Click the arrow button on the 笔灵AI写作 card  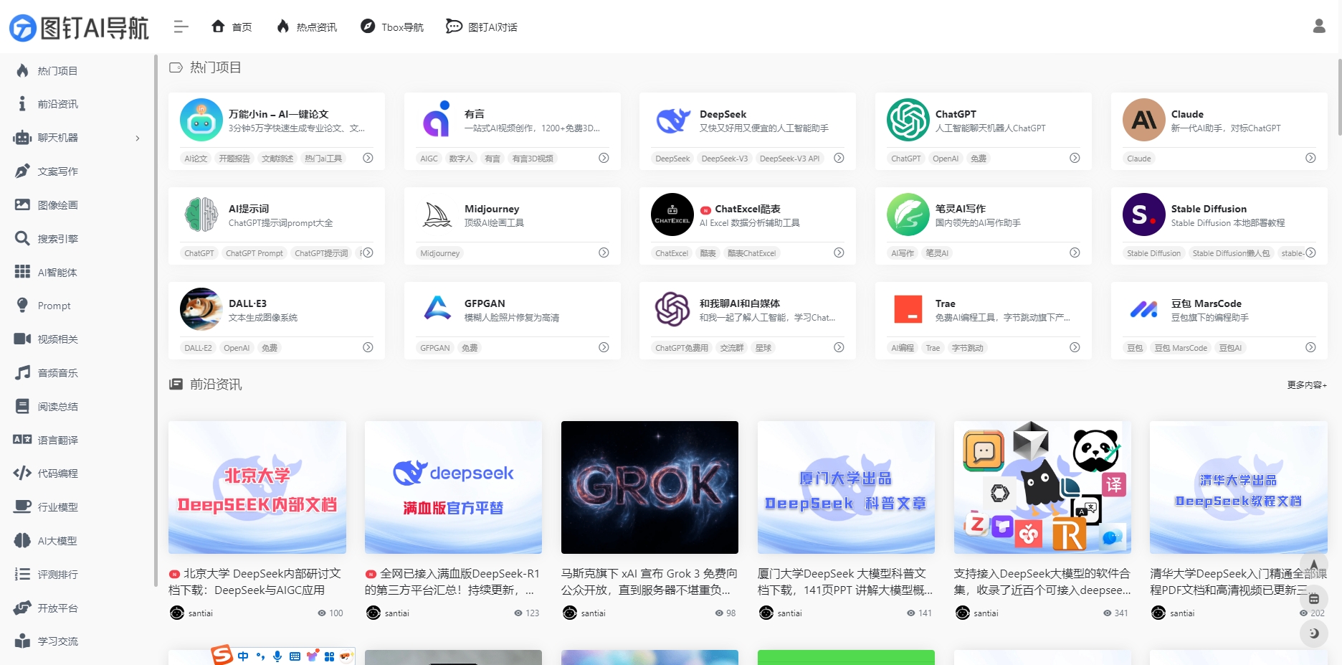pyautogui.click(x=1075, y=253)
